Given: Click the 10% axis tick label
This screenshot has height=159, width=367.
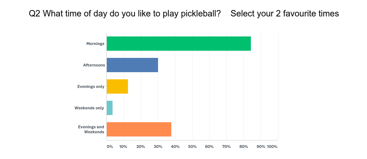Looking at the screenshot, I should [123, 146].
